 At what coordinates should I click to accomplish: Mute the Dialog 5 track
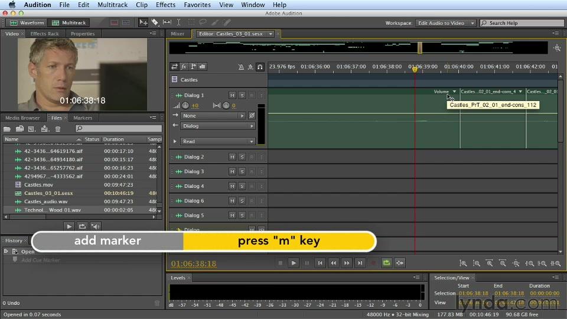(x=232, y=215)
